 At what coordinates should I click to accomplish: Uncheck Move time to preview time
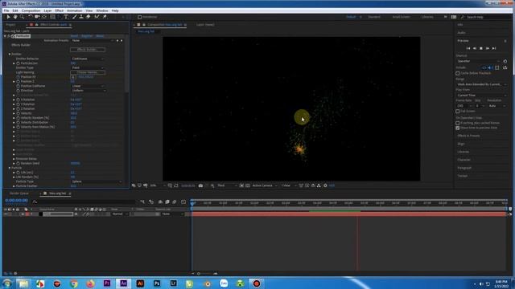(458, 128)
